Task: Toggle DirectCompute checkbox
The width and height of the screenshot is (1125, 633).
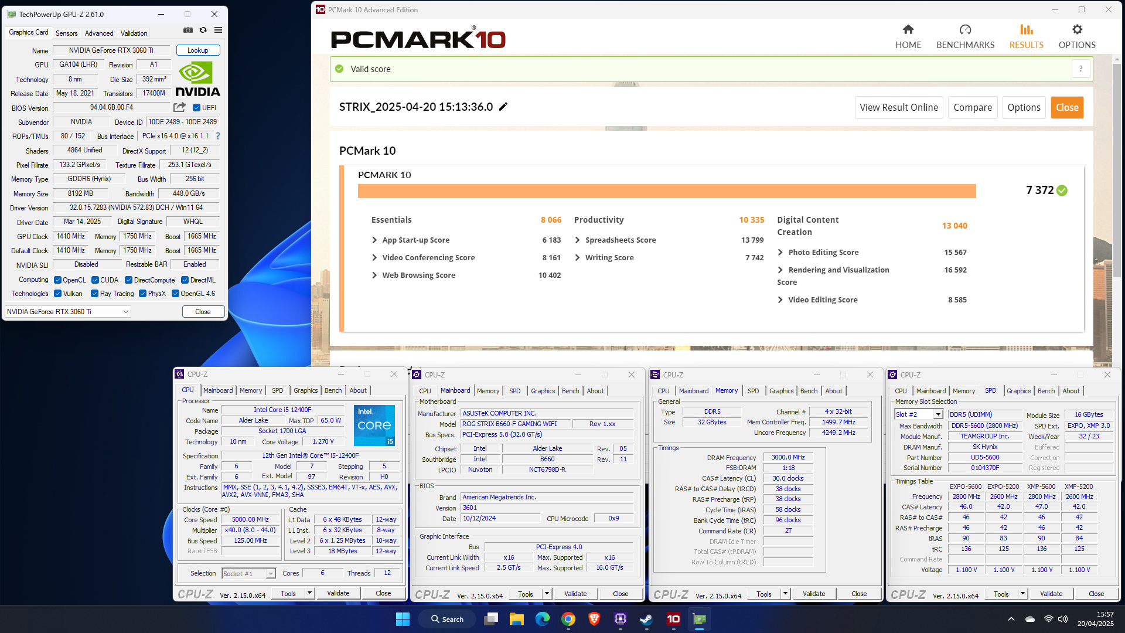Action: 129,280
